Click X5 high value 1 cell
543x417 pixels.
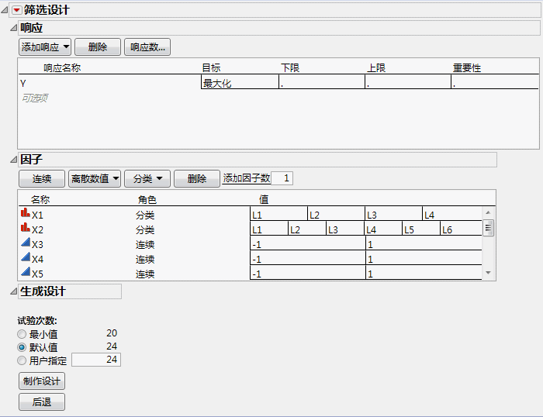click(x=424, y=273)
